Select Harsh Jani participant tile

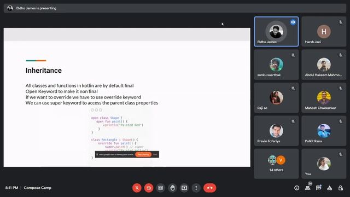[324, 32]
